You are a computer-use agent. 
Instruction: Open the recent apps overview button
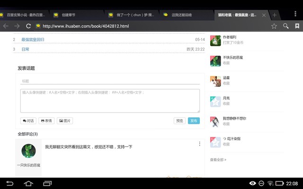(x=47, y=183)
